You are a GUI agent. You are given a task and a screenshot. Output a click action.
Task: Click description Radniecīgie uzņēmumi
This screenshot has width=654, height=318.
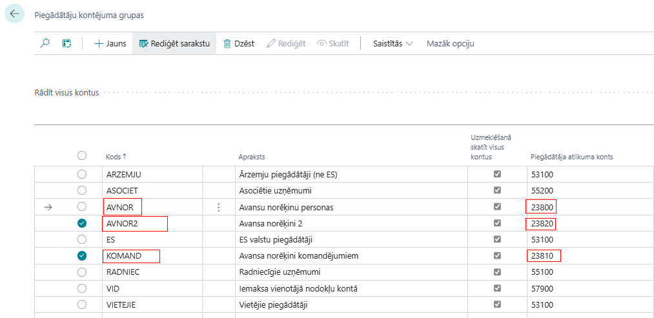tap(279, 272)
